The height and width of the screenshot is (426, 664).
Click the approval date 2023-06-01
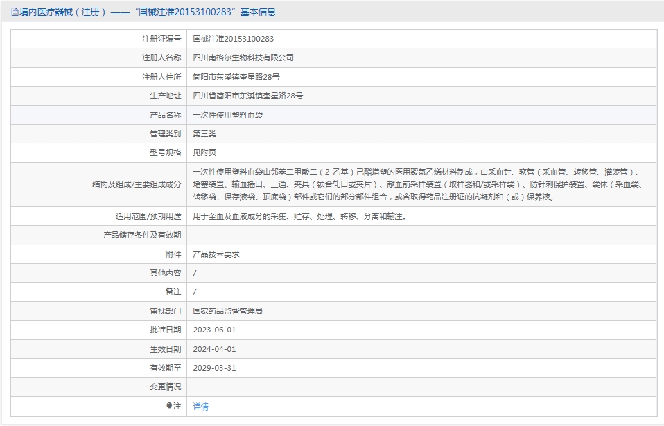[214, 330]
